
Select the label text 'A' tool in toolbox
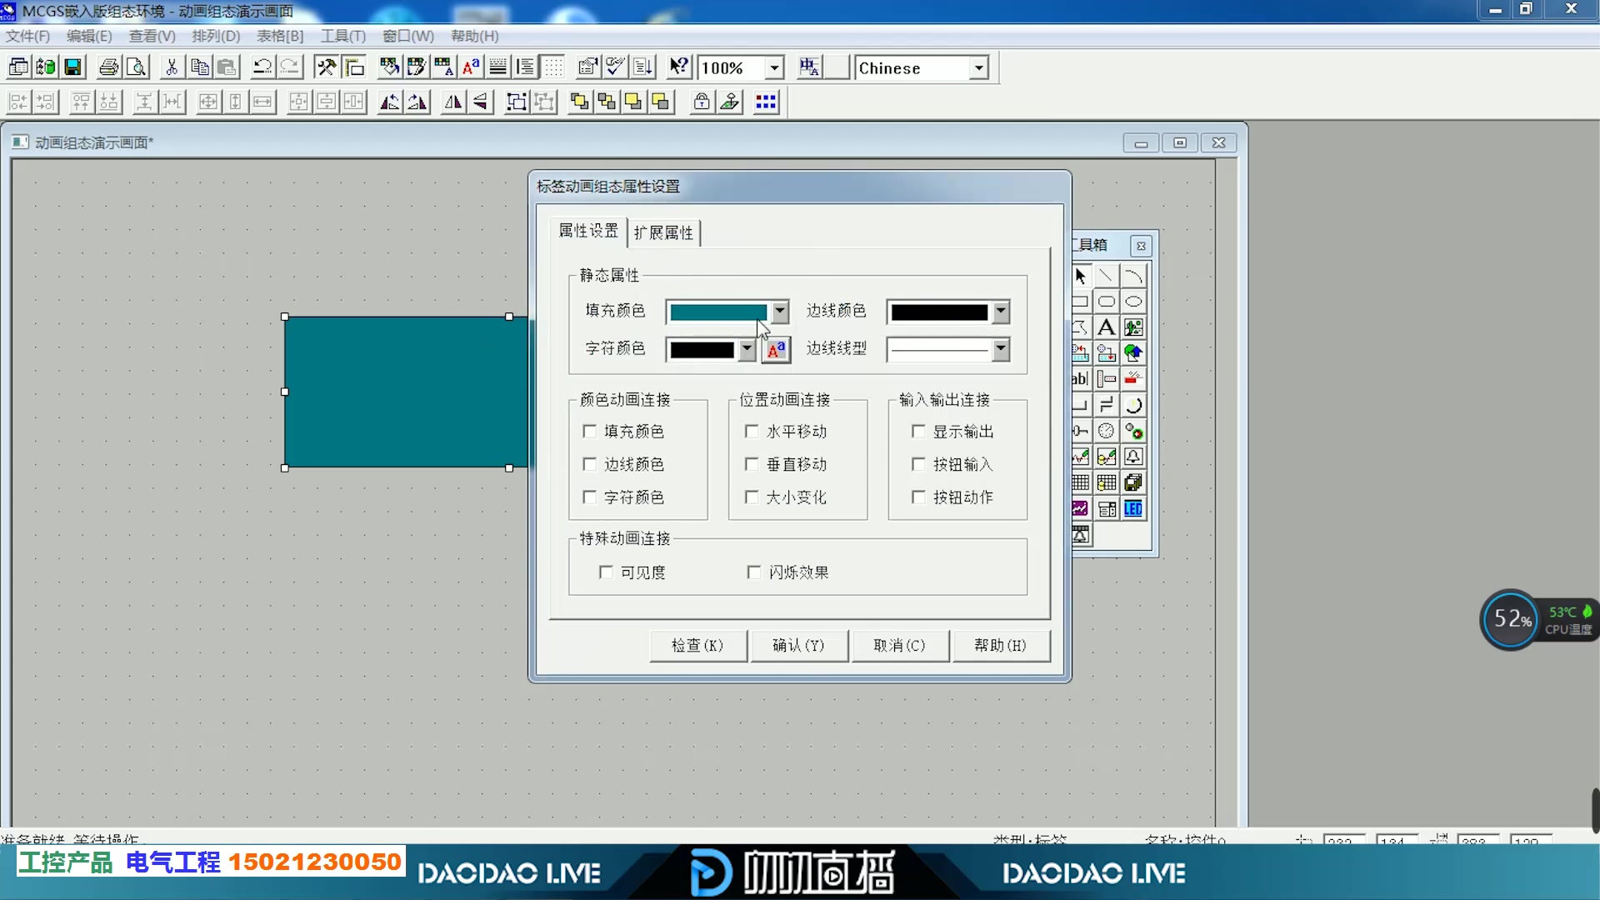tap(1106, 327)
